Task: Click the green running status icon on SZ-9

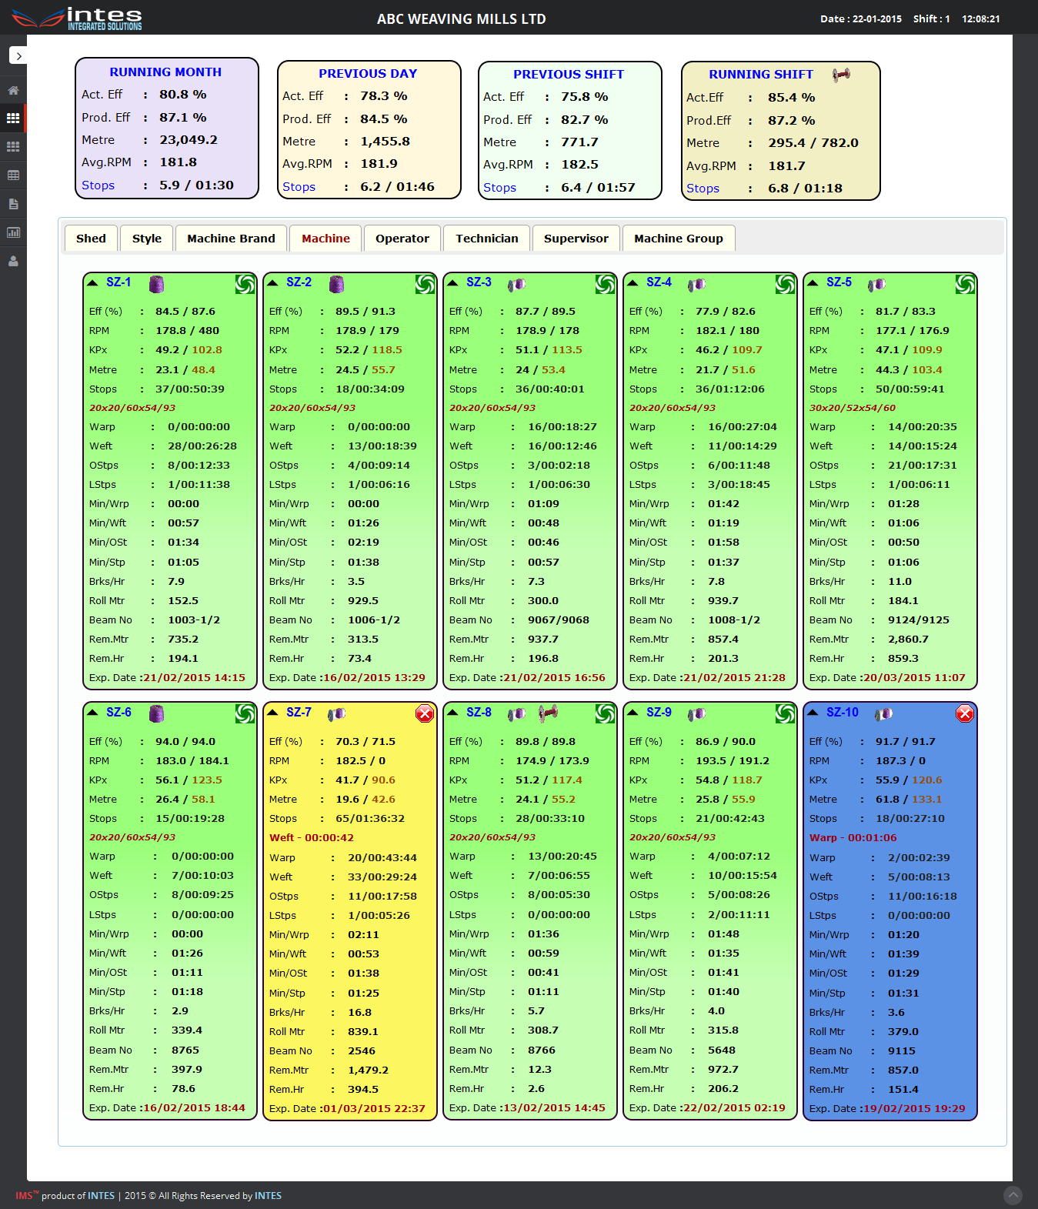Action: pos(785,714)
